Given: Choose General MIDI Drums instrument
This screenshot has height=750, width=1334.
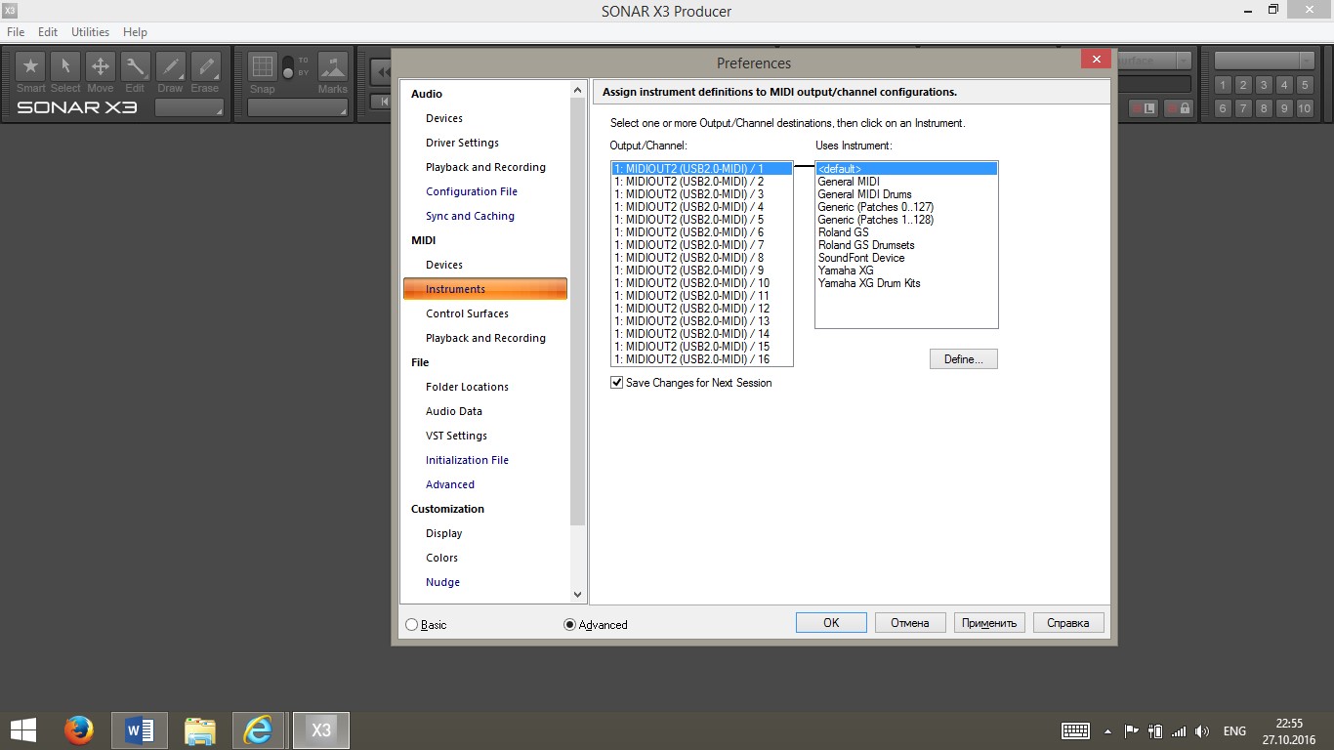Looking at the screenshot, I should pyautogui.click(x=906, y=194).
